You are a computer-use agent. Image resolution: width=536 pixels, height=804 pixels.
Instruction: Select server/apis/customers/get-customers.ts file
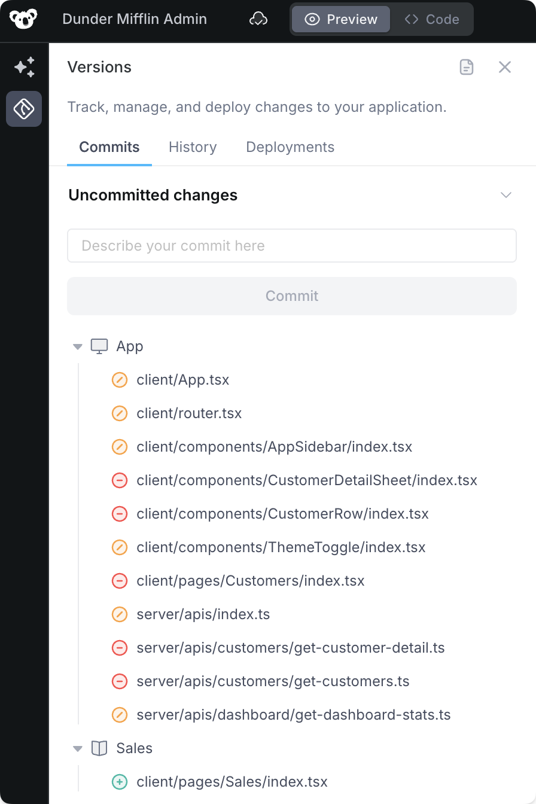(273, 681)
